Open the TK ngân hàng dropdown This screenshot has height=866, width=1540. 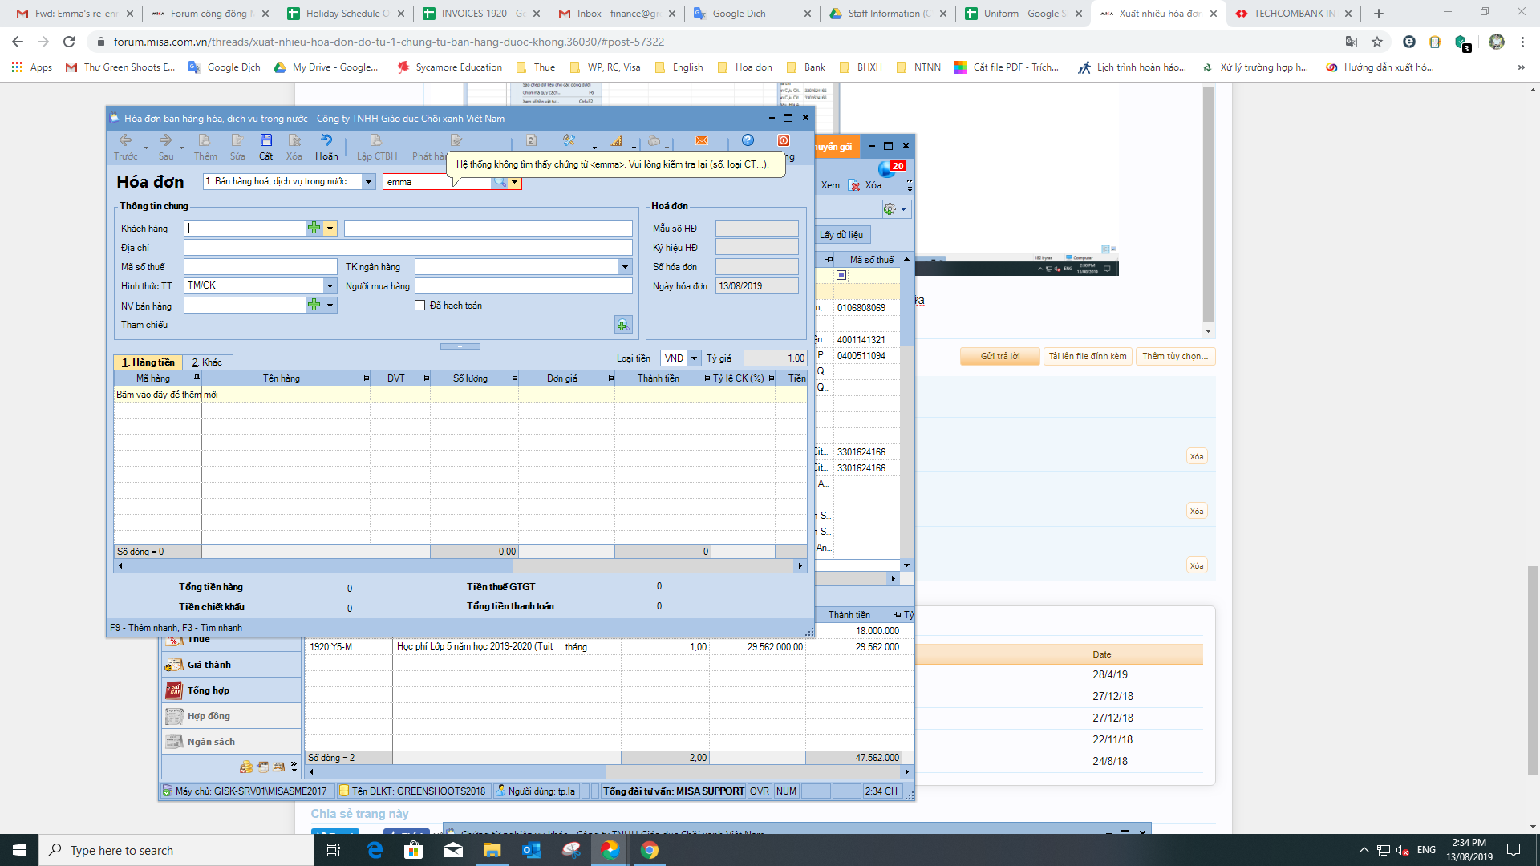click(625, 267)
